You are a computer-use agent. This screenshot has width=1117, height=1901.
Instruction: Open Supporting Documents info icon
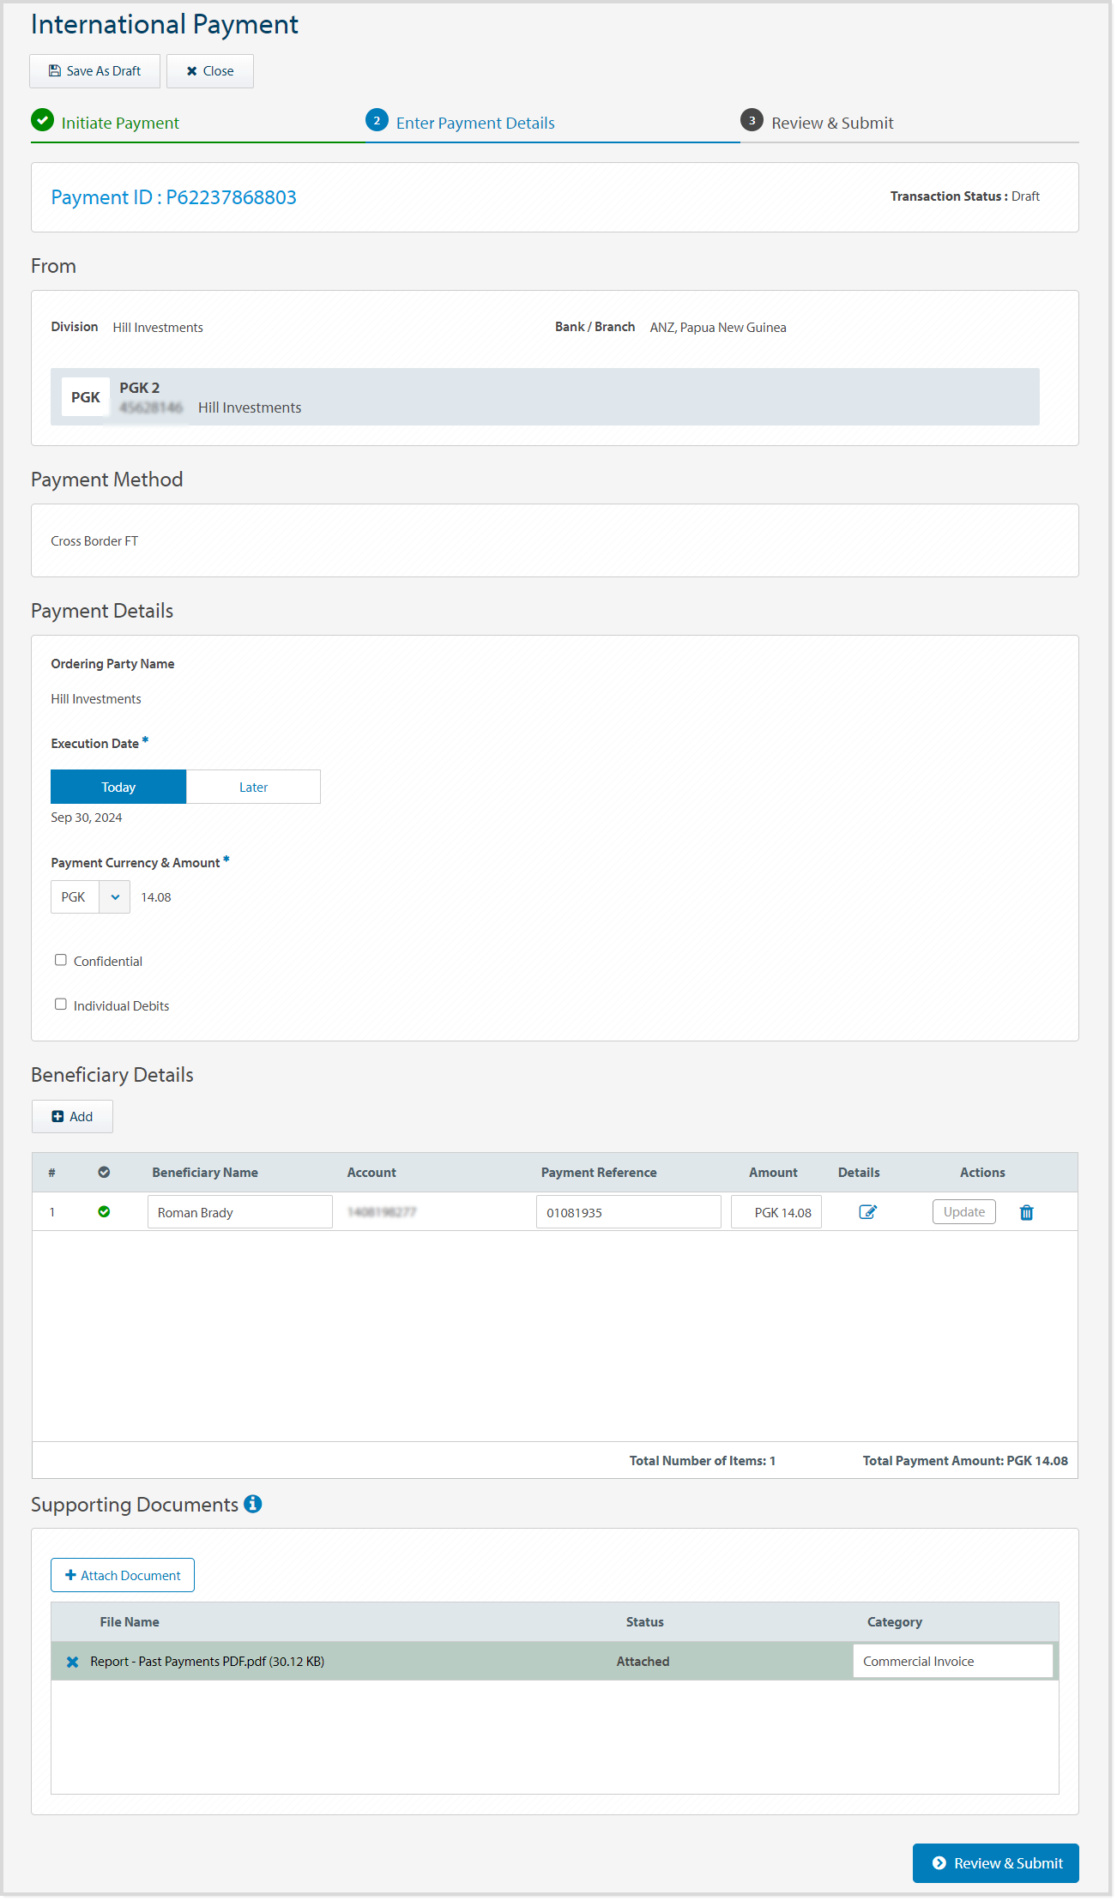(252, 1504)
